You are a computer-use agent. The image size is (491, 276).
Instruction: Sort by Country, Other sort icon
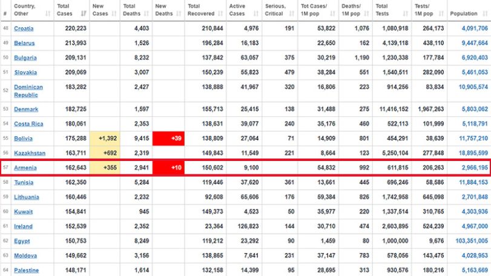click(x=48, y=13)
